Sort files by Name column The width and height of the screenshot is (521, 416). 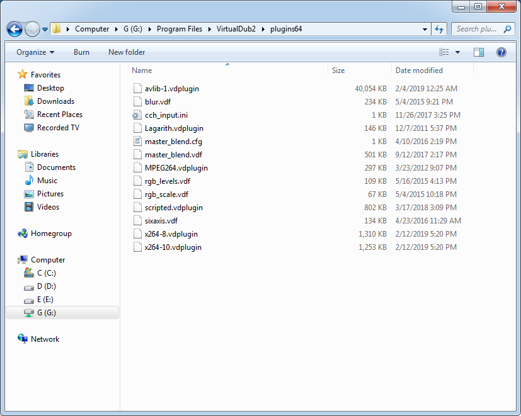pos(142,70)
